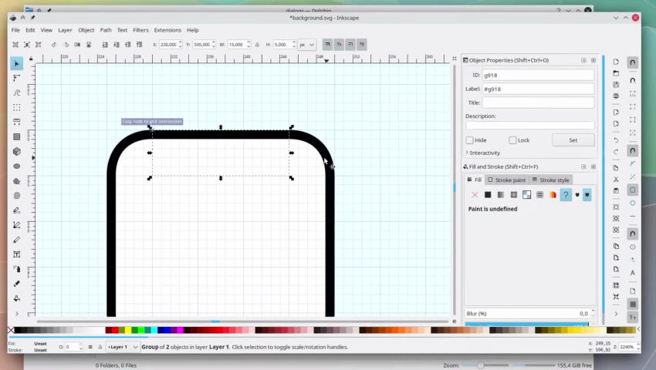
Task: Toggle width-height ratio lock
Action: [x=257, y=44]
